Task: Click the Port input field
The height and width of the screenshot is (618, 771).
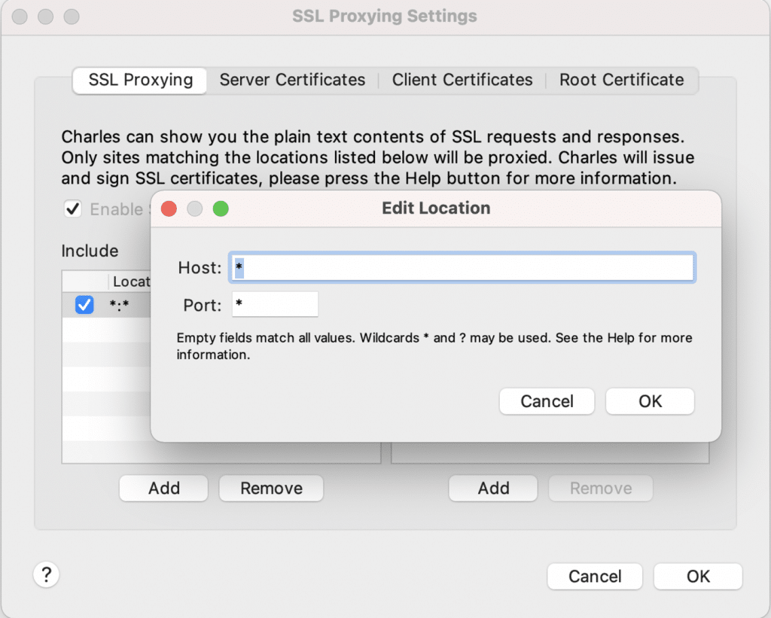Action: click(275, 304)
